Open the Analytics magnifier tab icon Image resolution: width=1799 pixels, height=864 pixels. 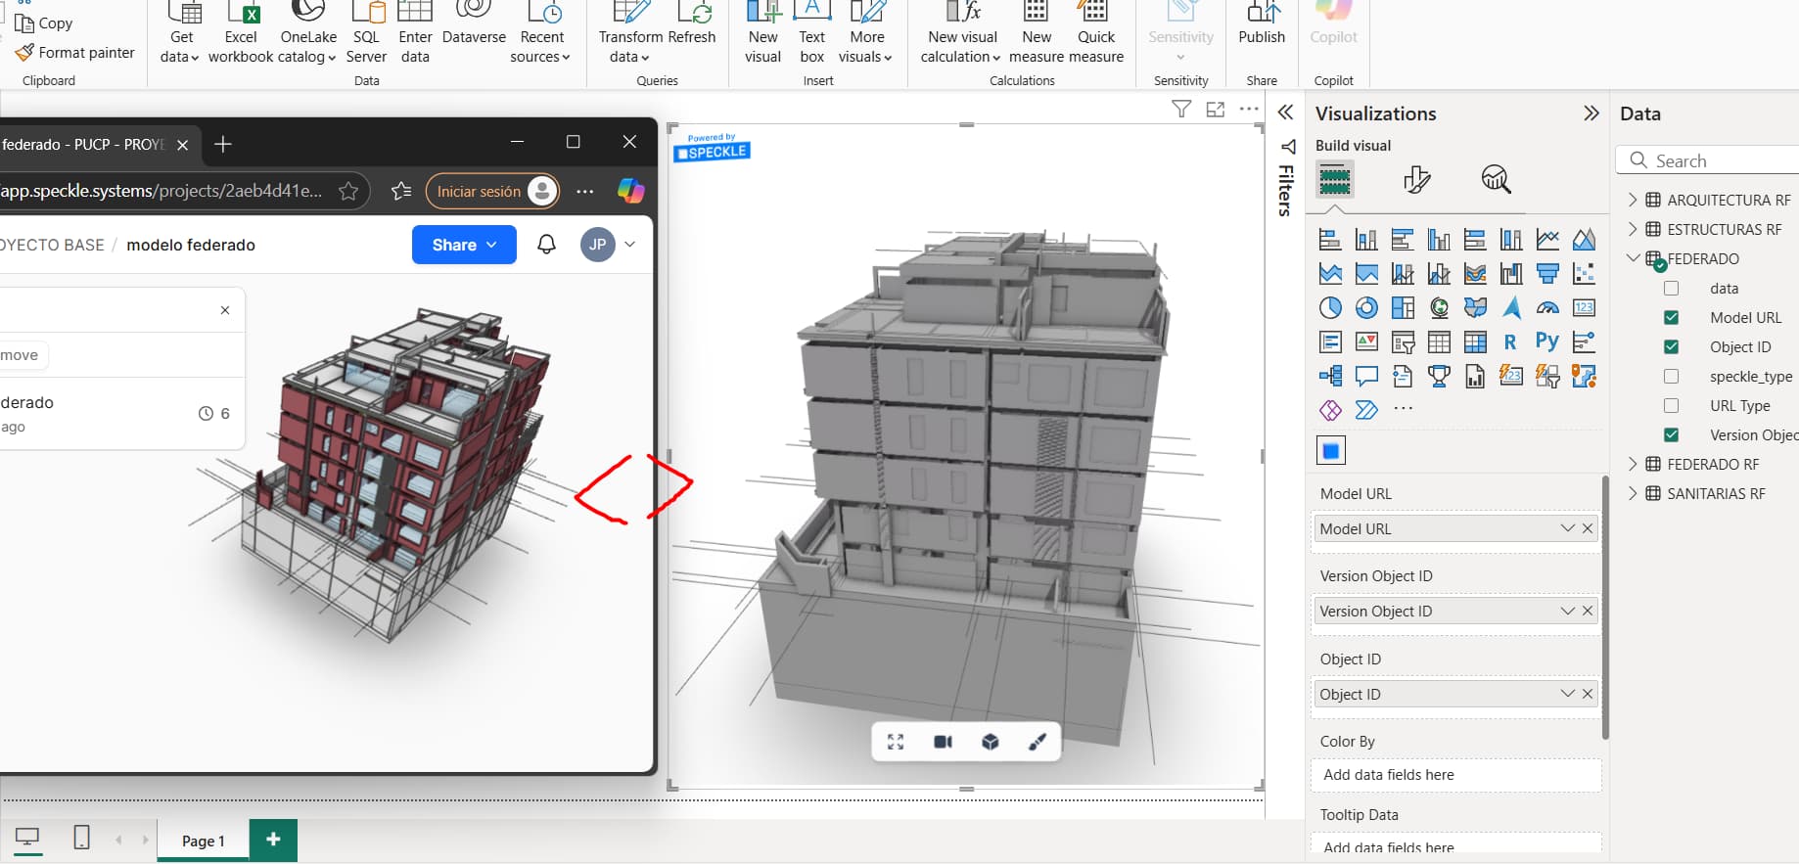coord(1496,179)
